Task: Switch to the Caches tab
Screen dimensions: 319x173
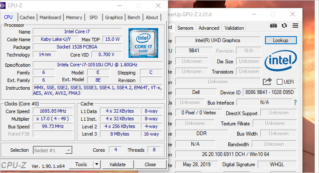Action: pos(27,17)
